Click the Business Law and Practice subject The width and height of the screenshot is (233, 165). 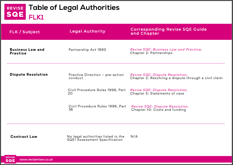[x=27, y=51]
